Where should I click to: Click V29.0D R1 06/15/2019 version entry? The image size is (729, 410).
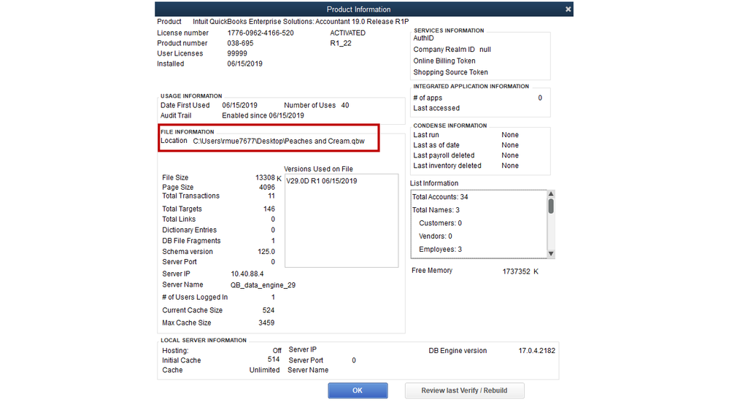coord(322,182)
